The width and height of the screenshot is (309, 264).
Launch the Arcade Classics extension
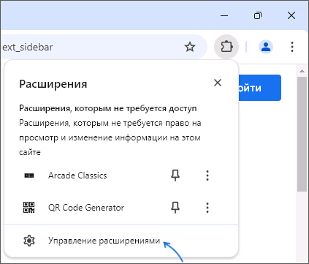click(x=77, y=176)
